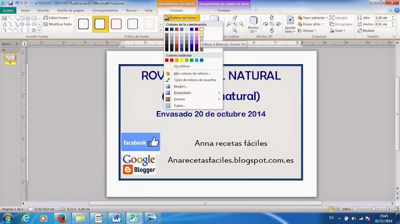This screenshot has width=400, height=224.
Task: Open Internet Explorer from taskbar
Action: point(26,218)
